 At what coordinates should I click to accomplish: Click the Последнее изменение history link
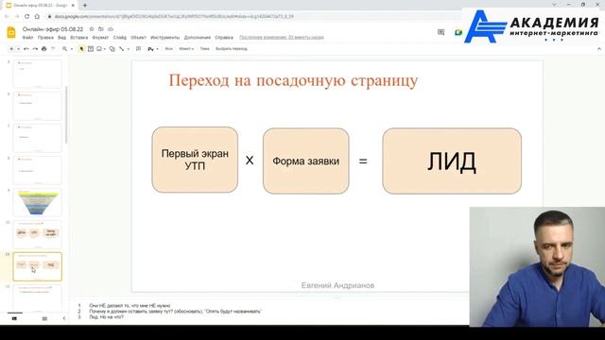282,38
